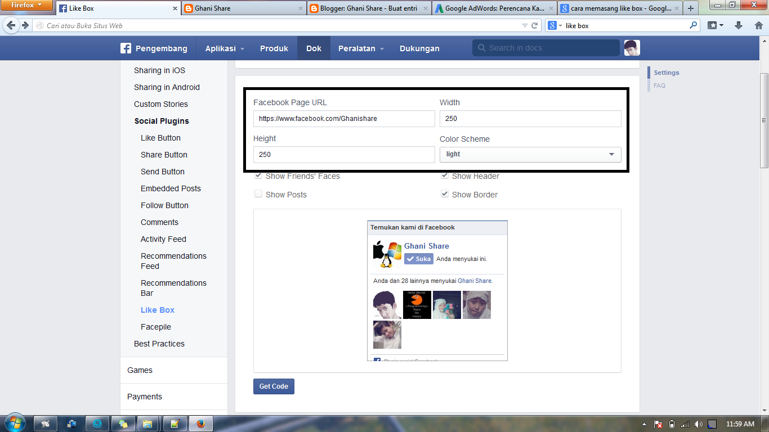769x432 pixels.
Task: Toggle the Show Border checkbox
Action: pyautogui.click(x=445, y=194)
